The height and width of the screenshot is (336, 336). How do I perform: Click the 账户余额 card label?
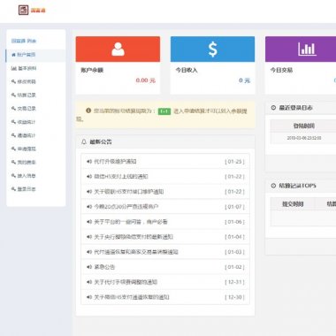coord(92,70)
